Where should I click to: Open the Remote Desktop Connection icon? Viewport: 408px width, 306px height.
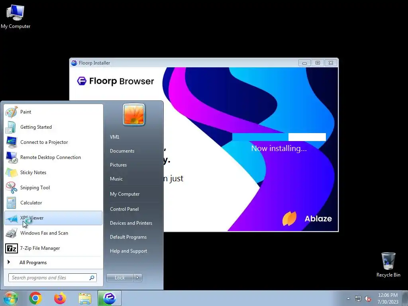[x=12, y=157]
